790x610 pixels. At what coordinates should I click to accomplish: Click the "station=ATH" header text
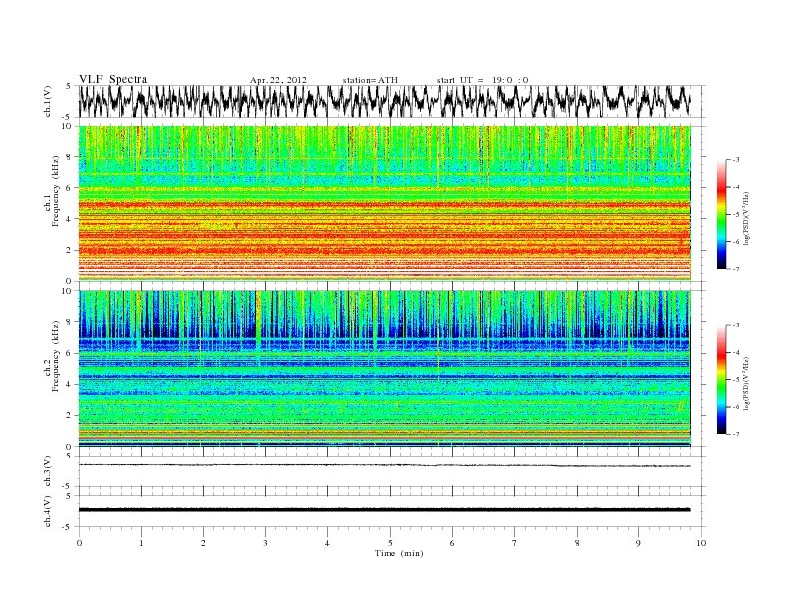click(370, 80)
